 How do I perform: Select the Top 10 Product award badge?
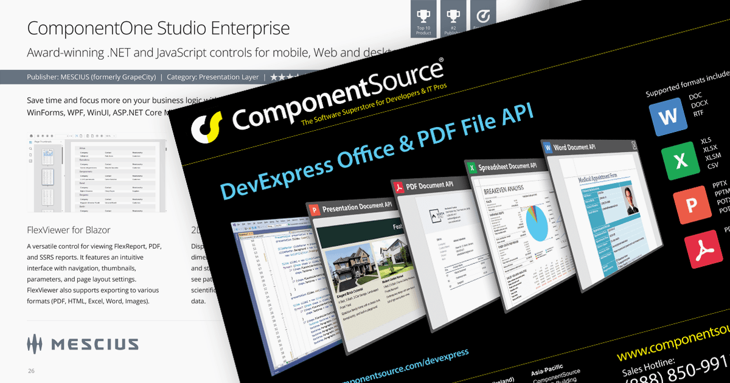point(423,19)
